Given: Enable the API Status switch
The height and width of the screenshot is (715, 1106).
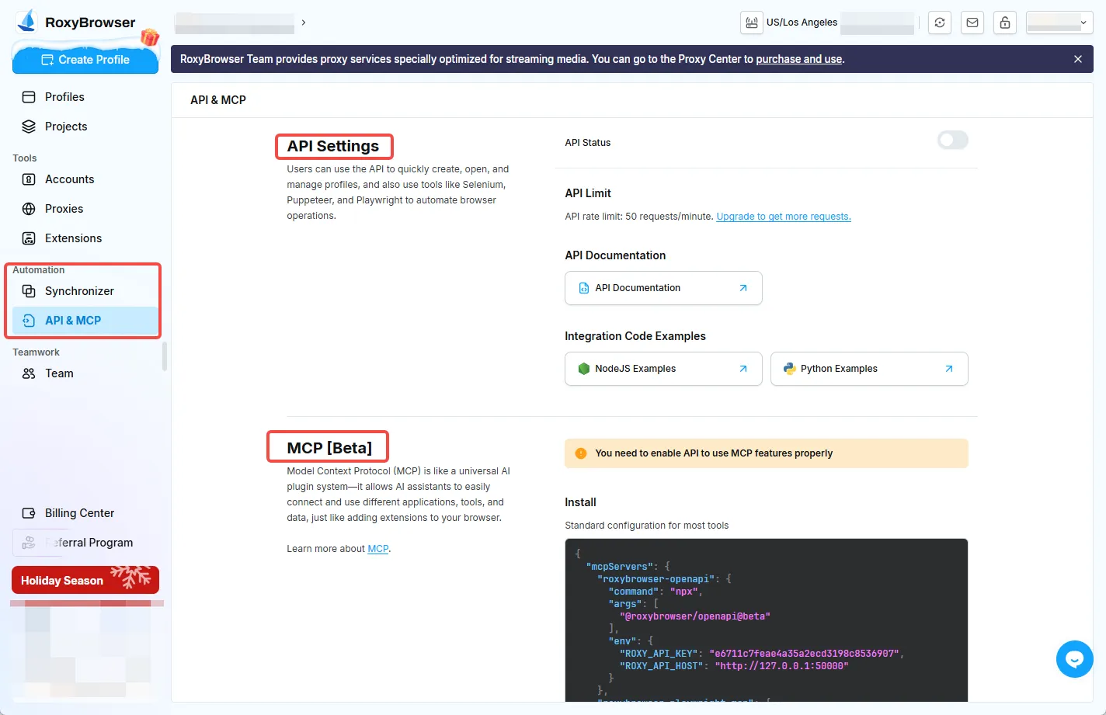Looking at the screenshot, I should (952, 140).
